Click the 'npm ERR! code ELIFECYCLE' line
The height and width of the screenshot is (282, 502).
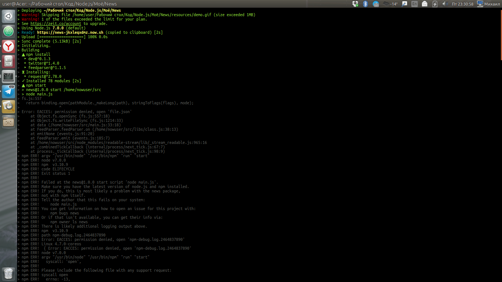pos(48,169)
